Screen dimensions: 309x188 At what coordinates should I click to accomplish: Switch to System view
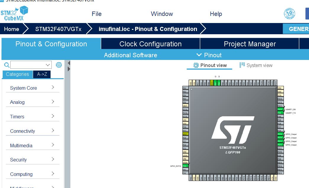click(256, 65)
